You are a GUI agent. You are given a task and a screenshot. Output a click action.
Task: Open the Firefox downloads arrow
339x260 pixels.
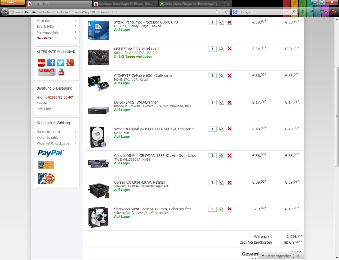tap(302, 12)
